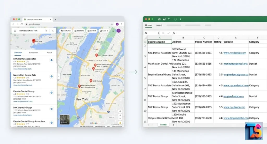This screenshot has height=144, width=267.
Task: Click the Excel home icon
Action: coord(159,19)
